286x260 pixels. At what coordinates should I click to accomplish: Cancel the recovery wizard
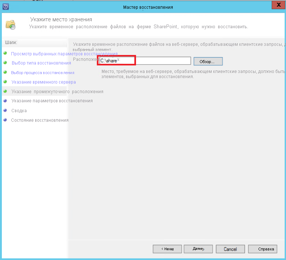[230, 249]
